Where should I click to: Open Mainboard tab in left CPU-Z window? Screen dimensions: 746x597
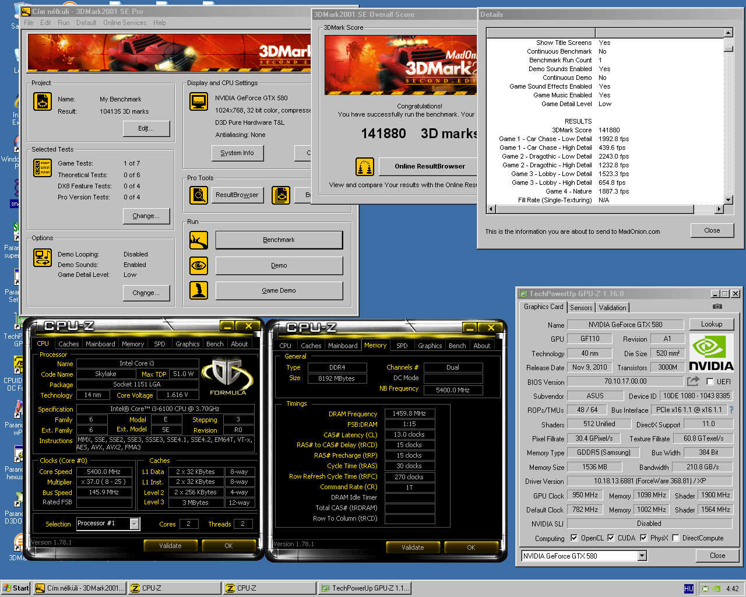point(100,344)
